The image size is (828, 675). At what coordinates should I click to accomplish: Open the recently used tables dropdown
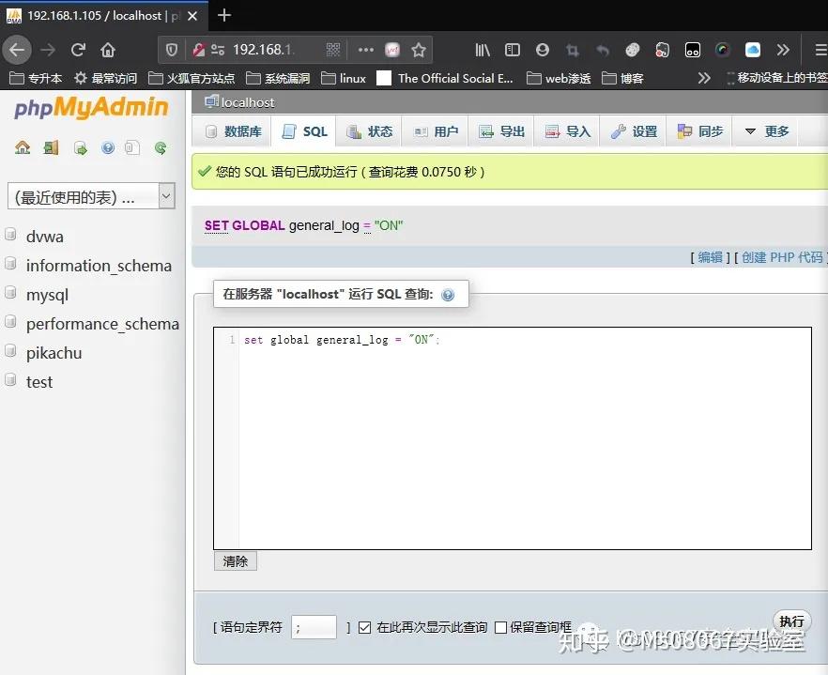pyautogui.click(x=91, y=196)
